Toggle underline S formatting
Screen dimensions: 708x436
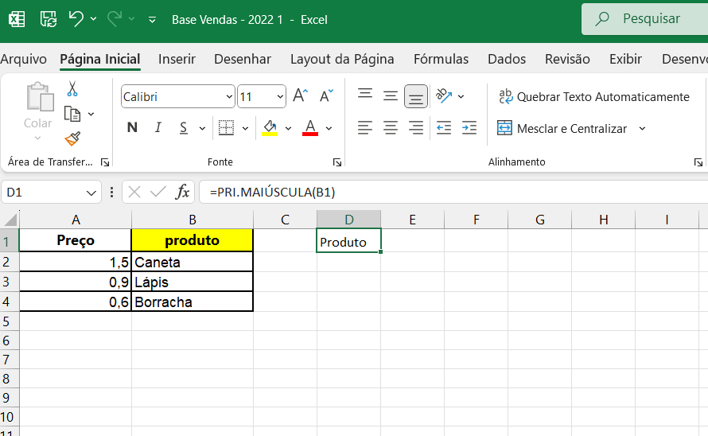click(x=183, y=128)
